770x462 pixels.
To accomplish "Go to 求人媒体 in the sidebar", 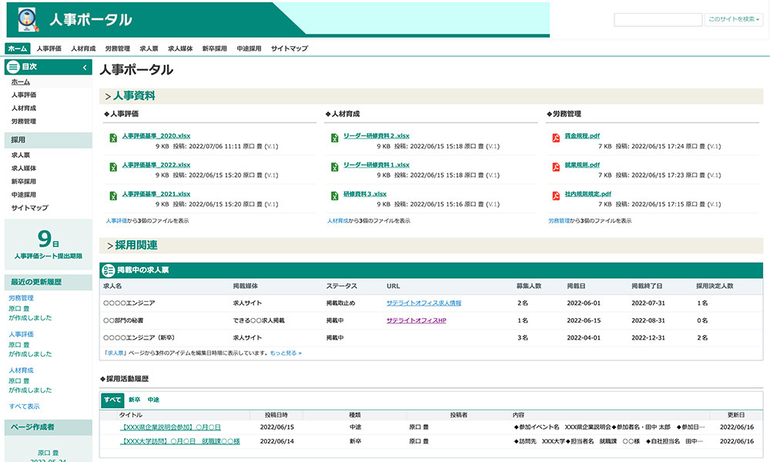I will [24, 169].
